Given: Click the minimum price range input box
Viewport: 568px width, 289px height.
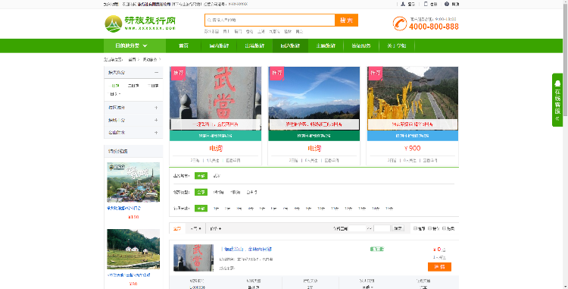Looking at the screenshot, I should click(x=357, y=228).
